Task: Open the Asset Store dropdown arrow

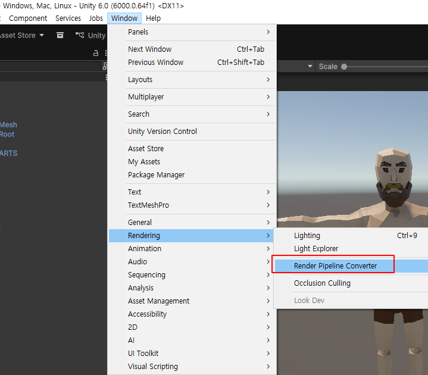Action: pos(42,35)
